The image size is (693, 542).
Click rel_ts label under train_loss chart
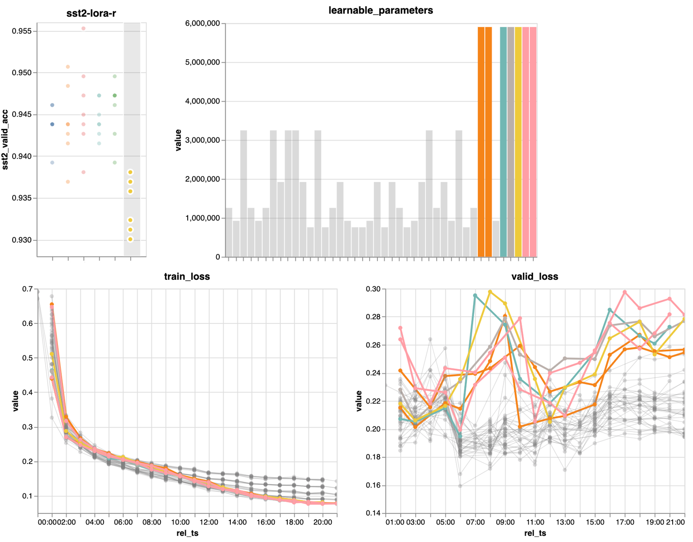point(187,533)
